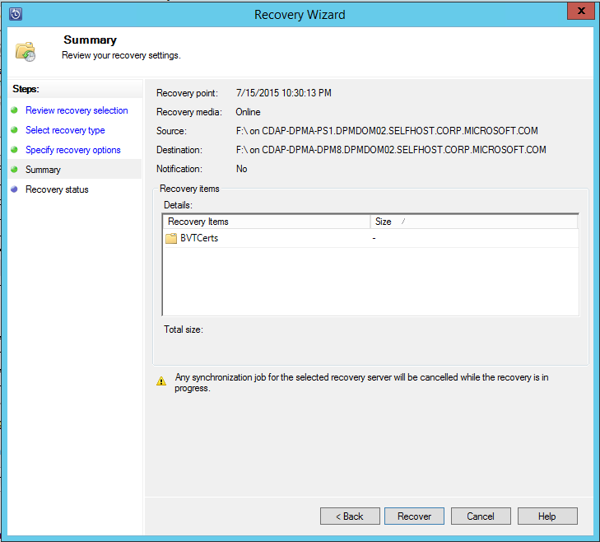Open the Review recovery selection step

77,110
